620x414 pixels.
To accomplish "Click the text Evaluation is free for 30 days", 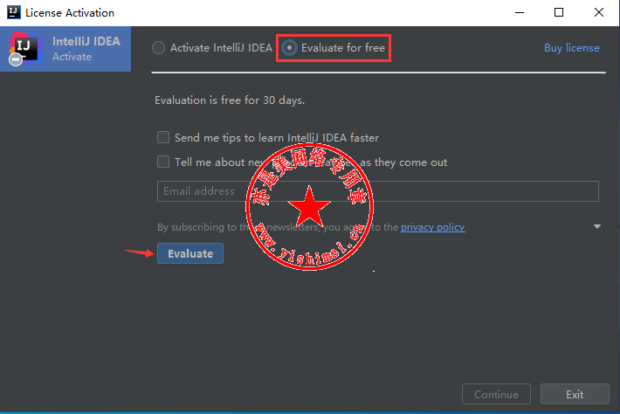I will 230,100.
